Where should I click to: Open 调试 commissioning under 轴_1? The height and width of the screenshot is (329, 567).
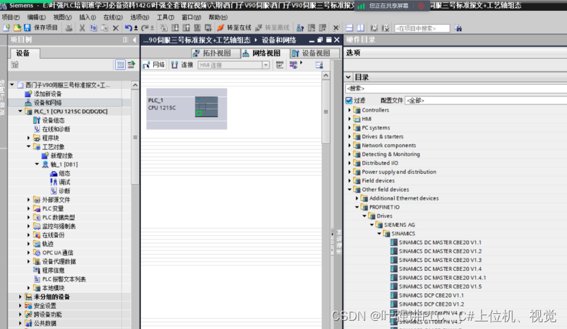point(60,182)
